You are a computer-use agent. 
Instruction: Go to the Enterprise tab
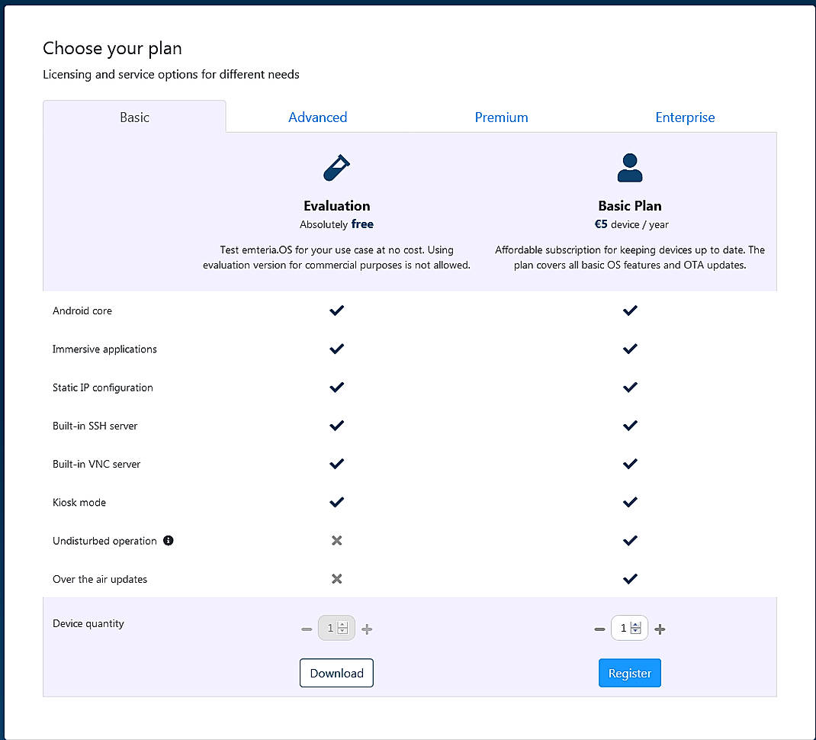(x=685, y=117)
